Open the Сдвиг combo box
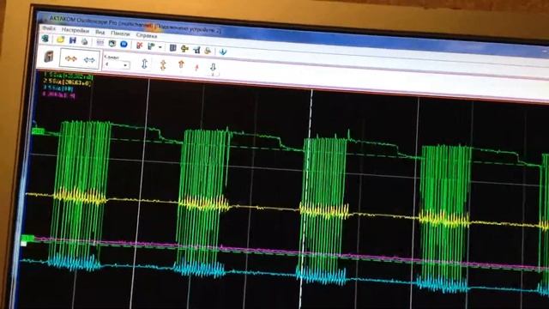The height and width of the screenshot is (309, 549). 117,65
